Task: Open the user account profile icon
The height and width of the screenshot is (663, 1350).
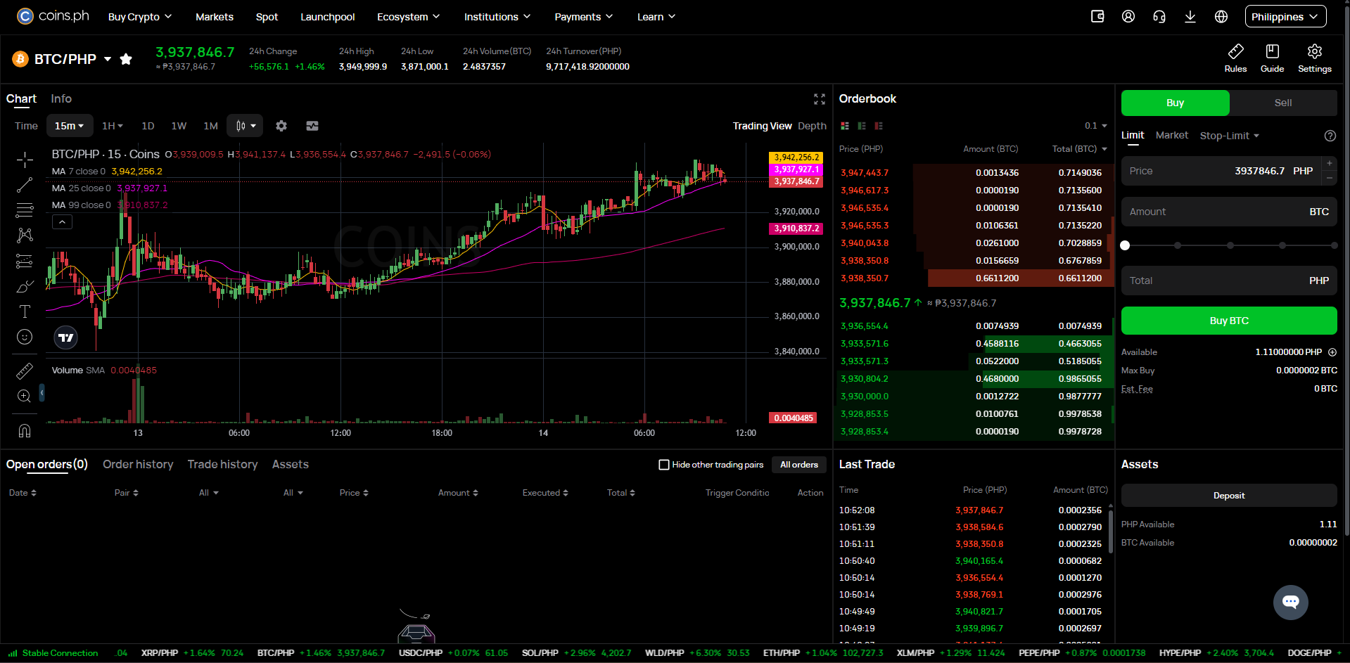Action: click(x=1128, y=16)
